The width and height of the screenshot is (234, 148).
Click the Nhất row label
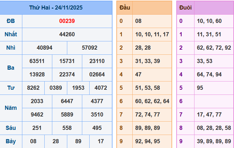pos(11,34)
